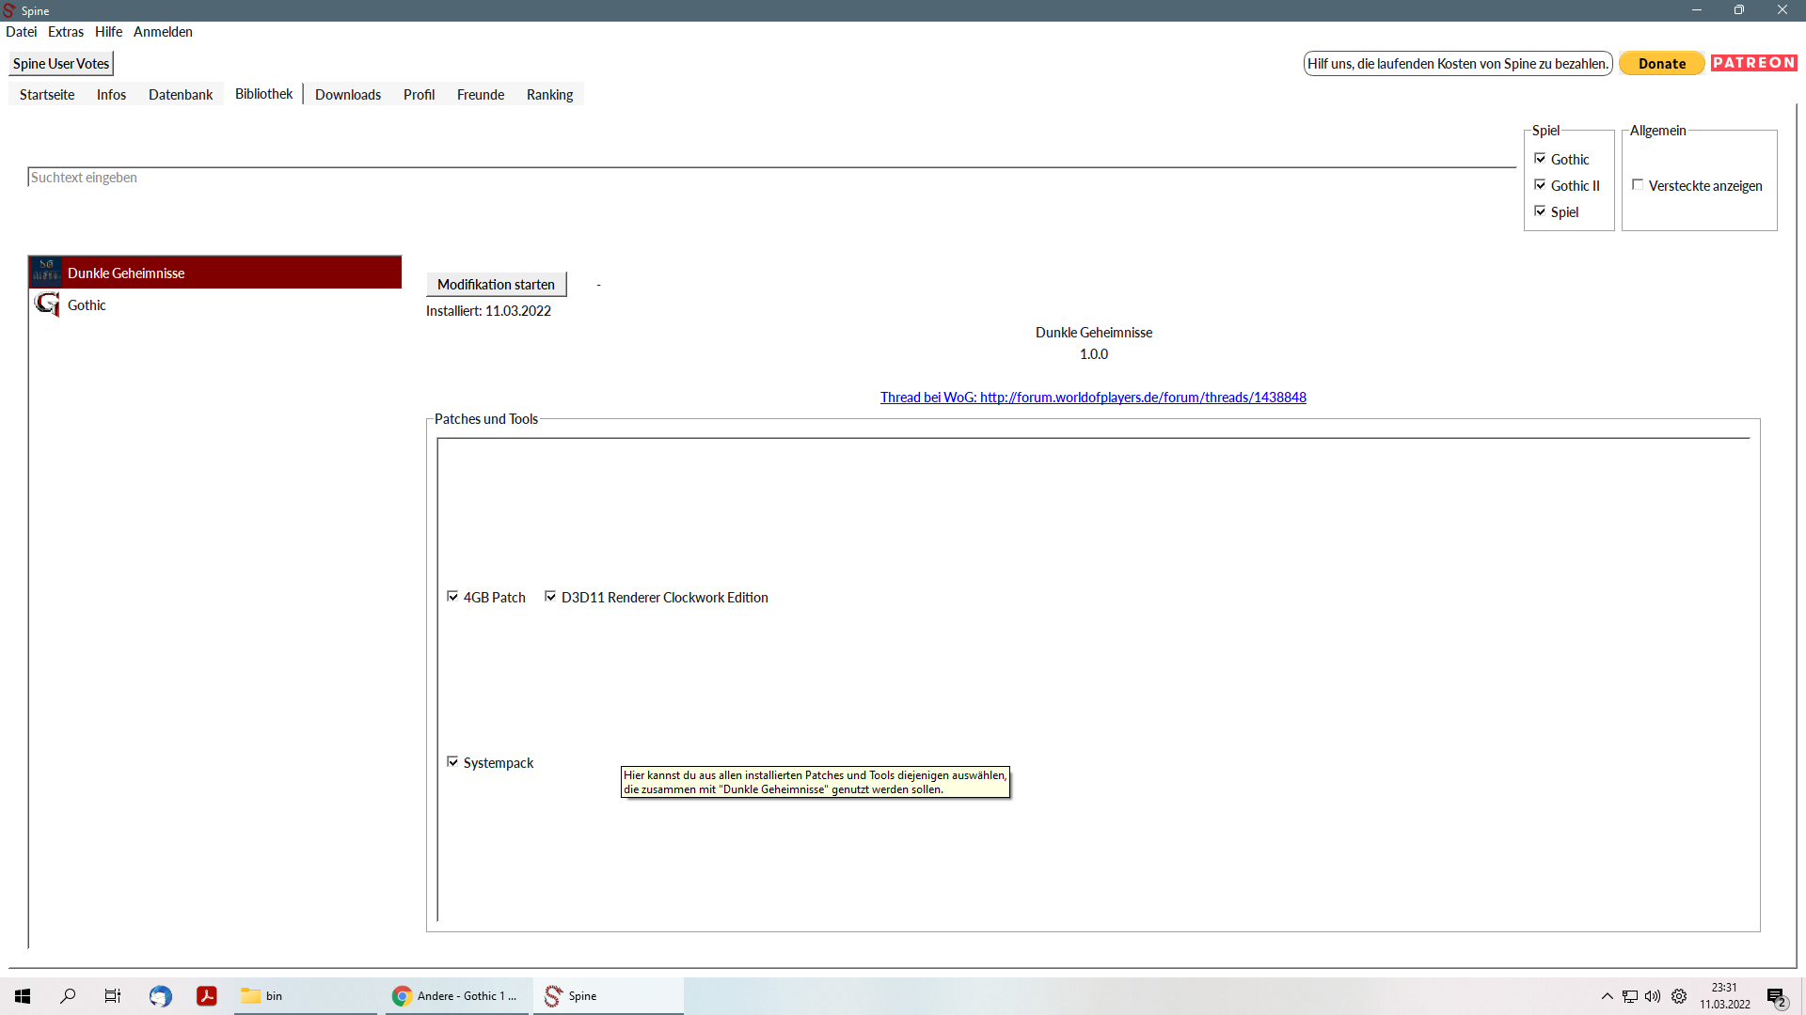Expand hidden system tray icons chevron
Image resolution: width=1806 pixels, height=1015 pixels.
[x=1607, y=996]
